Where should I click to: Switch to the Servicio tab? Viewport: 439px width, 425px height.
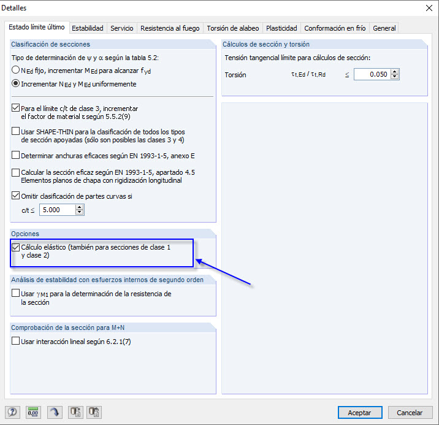(x=122, y=28)
